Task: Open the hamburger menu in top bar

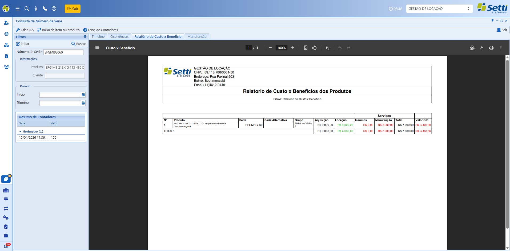Action: (x=18, y=9)
